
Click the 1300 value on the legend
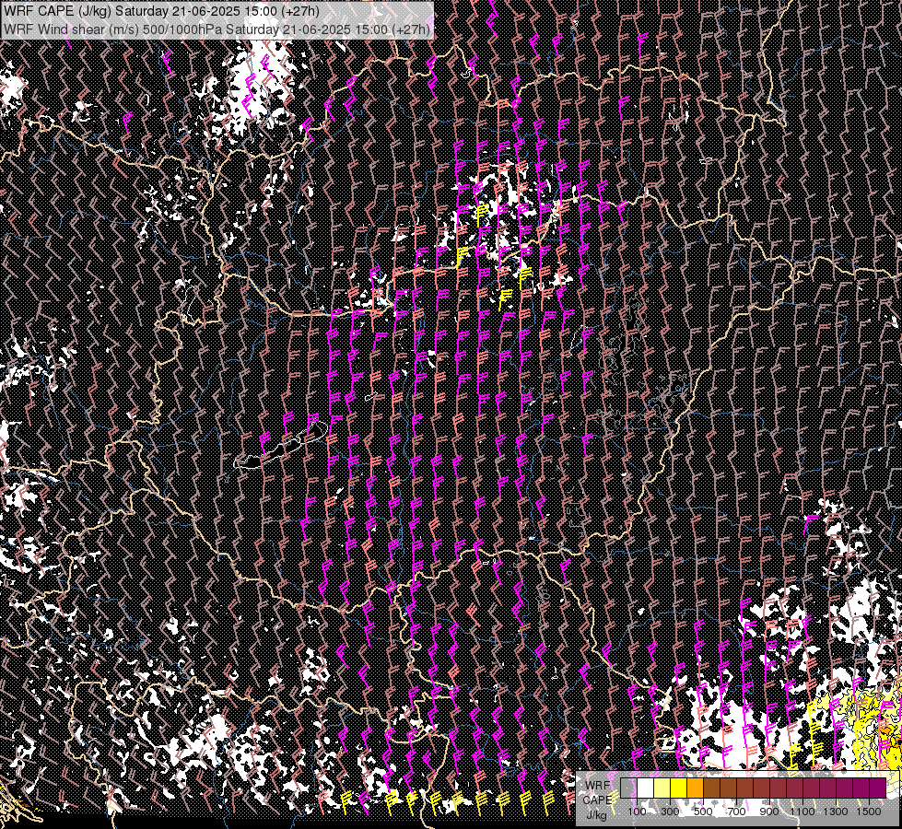pos(836,811)
